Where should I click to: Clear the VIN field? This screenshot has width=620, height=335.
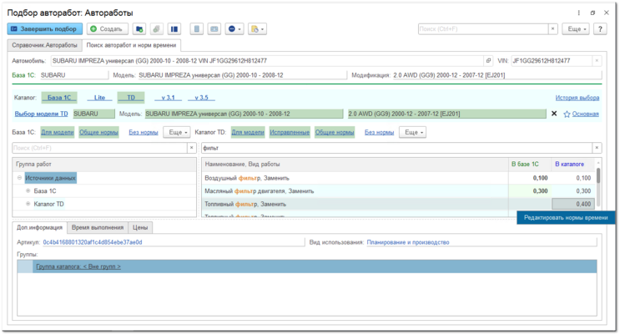(x=597, y=61)
